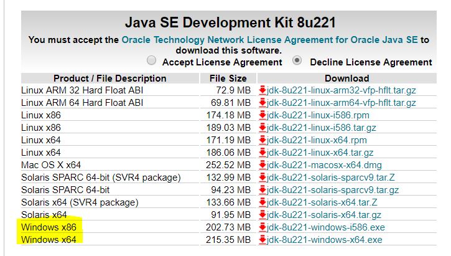Download jdk-8u221-solaris-x64.tar.Z
The width and height of the screenshot is (451, 256).
click(322, 202)
